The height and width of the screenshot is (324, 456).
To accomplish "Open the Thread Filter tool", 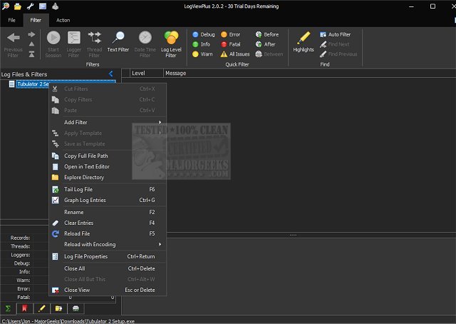I will [x=94, y=44].
